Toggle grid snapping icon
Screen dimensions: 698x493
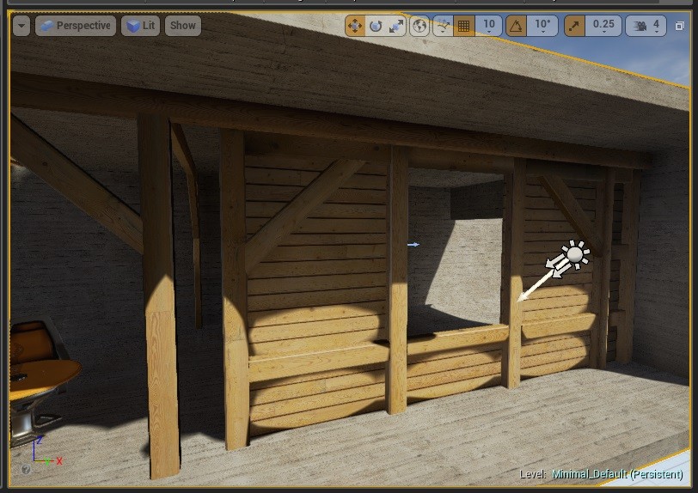[x=463, y=26]
